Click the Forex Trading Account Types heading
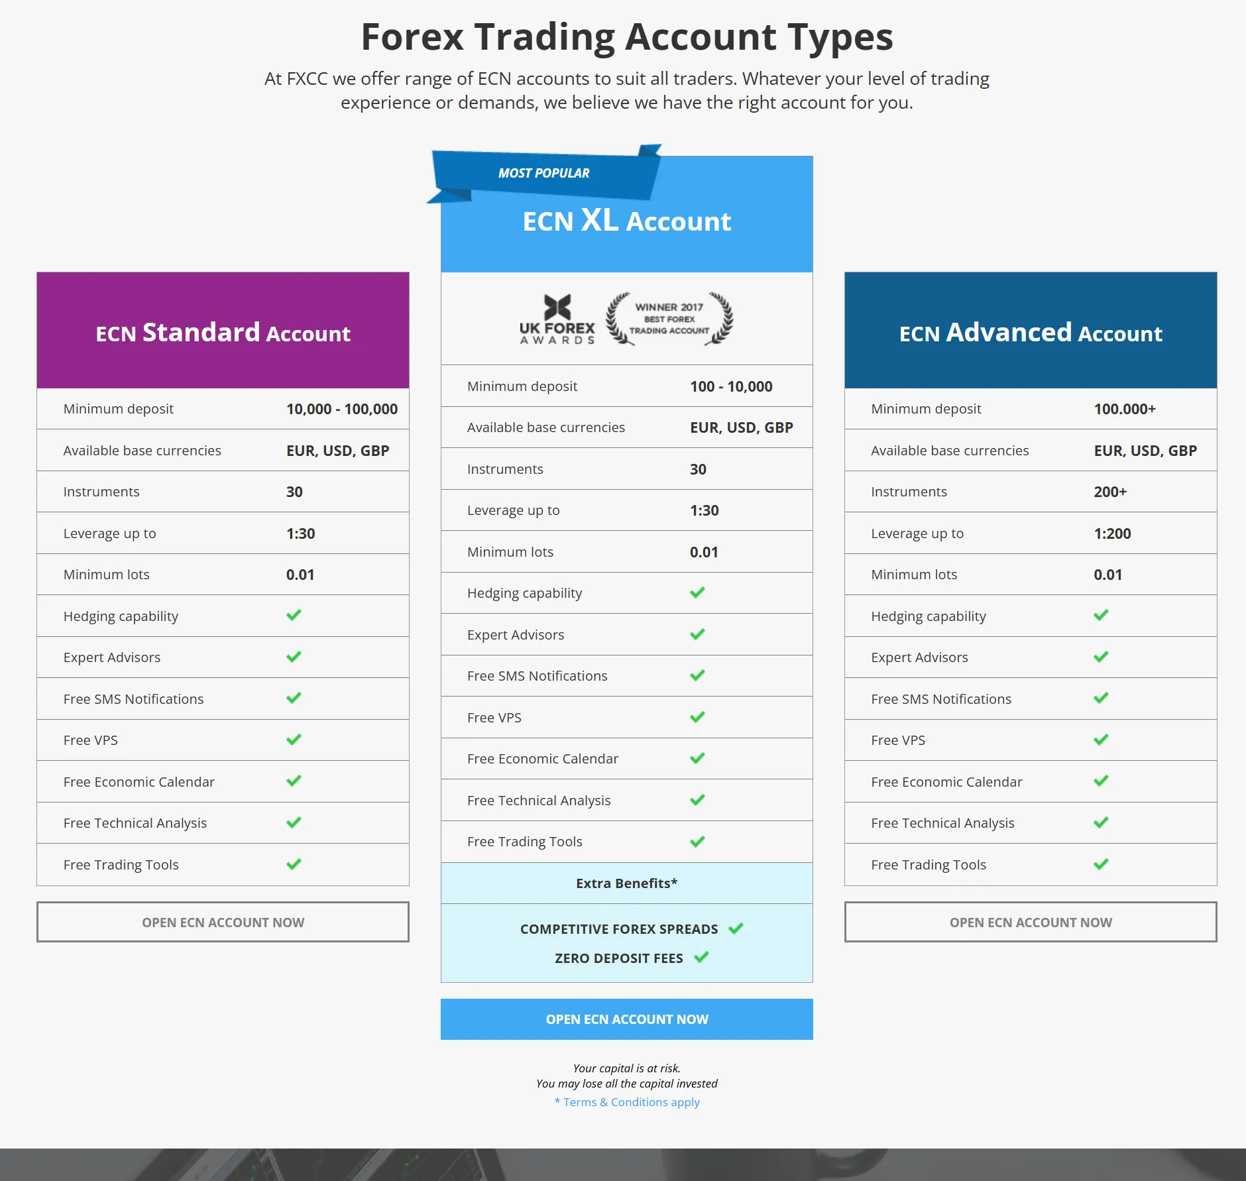The image size is (1246, 1181). (x=627, y=36)
